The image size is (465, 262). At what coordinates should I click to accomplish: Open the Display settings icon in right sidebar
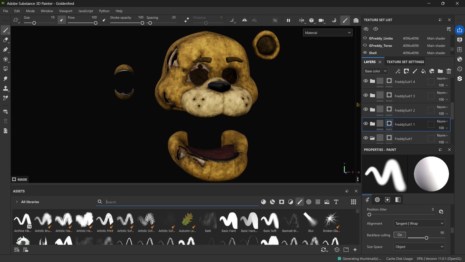tap(460, 40)
